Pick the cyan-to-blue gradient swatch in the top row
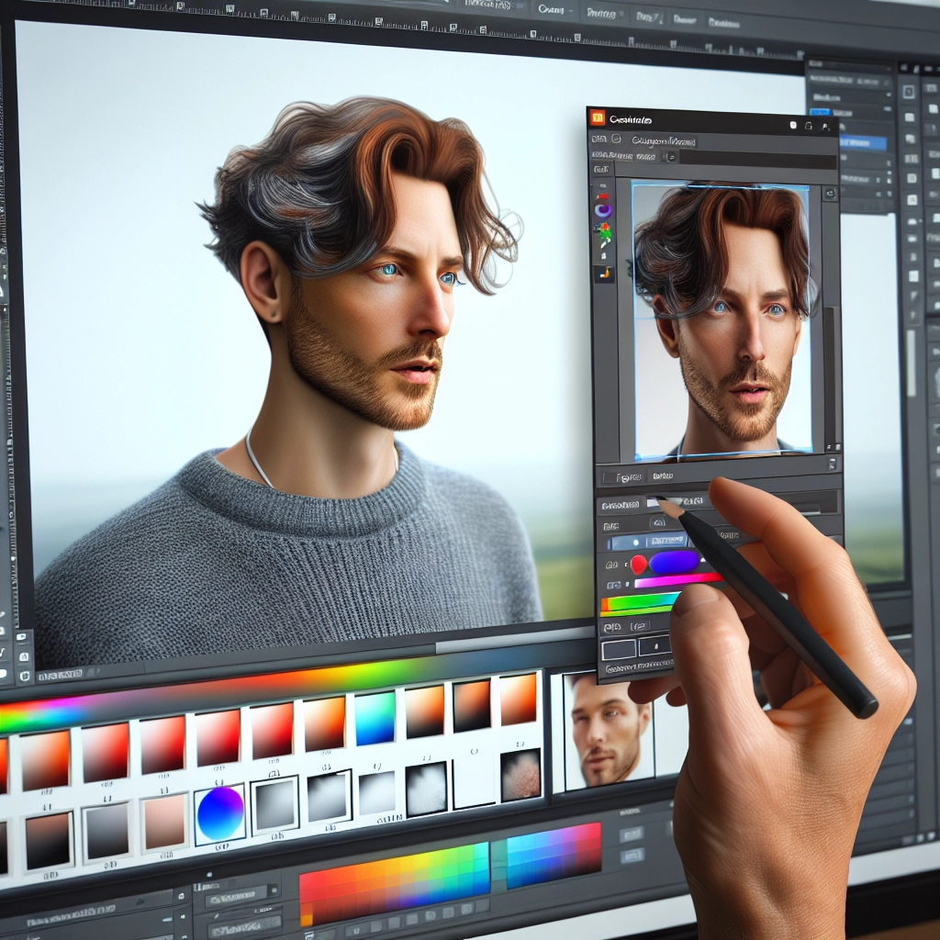The height and width of the screenshot is (940, 940). (375, 718)
